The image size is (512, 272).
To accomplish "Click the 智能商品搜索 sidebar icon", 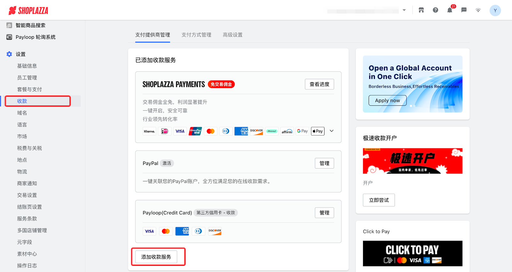I will tap(9, 25).
